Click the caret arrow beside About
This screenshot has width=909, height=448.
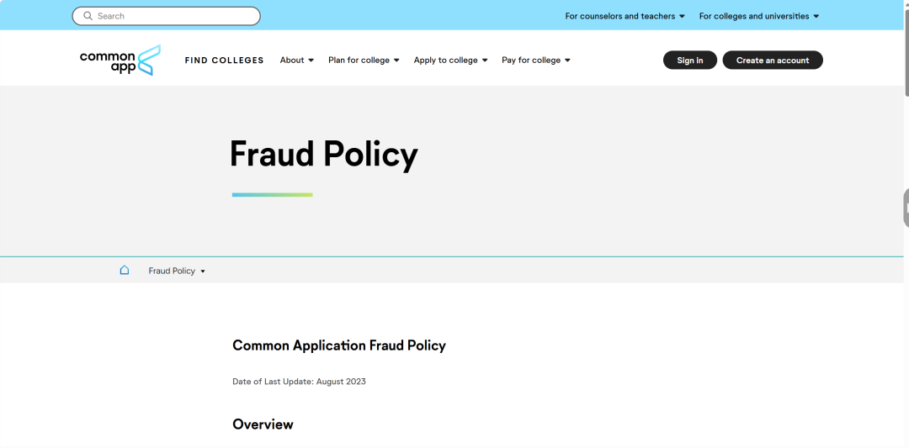tap(311, 61)
